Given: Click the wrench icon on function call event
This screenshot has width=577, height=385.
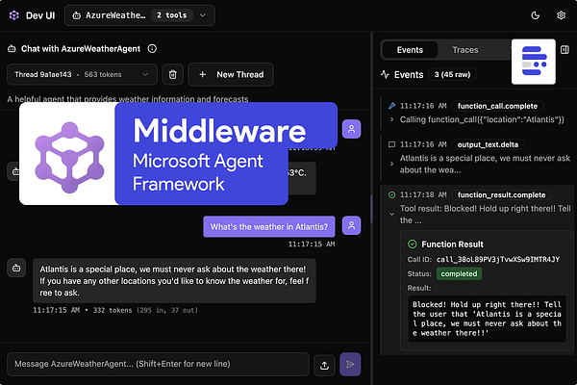Looking at the screenshot, I should [x=391, y=106].
